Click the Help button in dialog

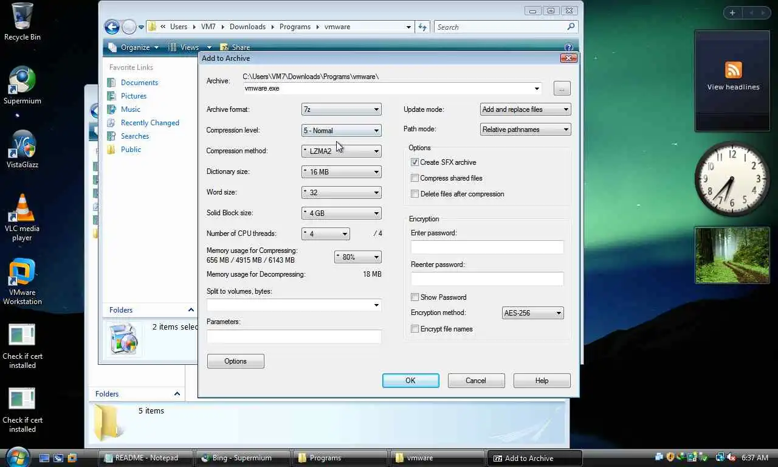click(542, 381)
